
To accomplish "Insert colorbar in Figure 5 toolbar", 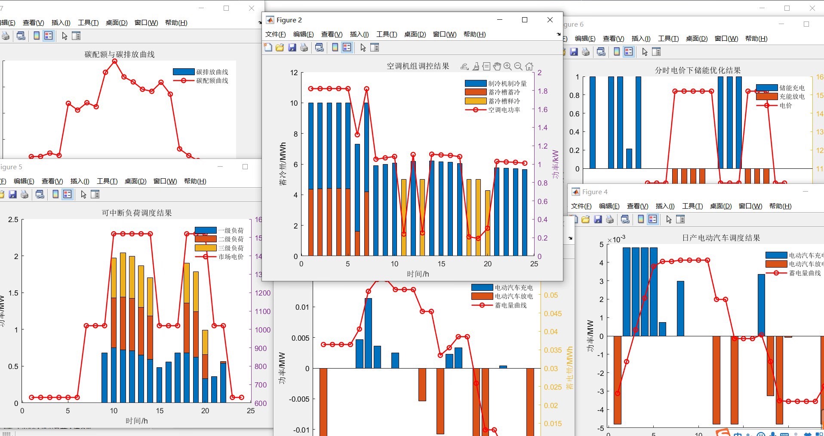I will tap(55, 195).
